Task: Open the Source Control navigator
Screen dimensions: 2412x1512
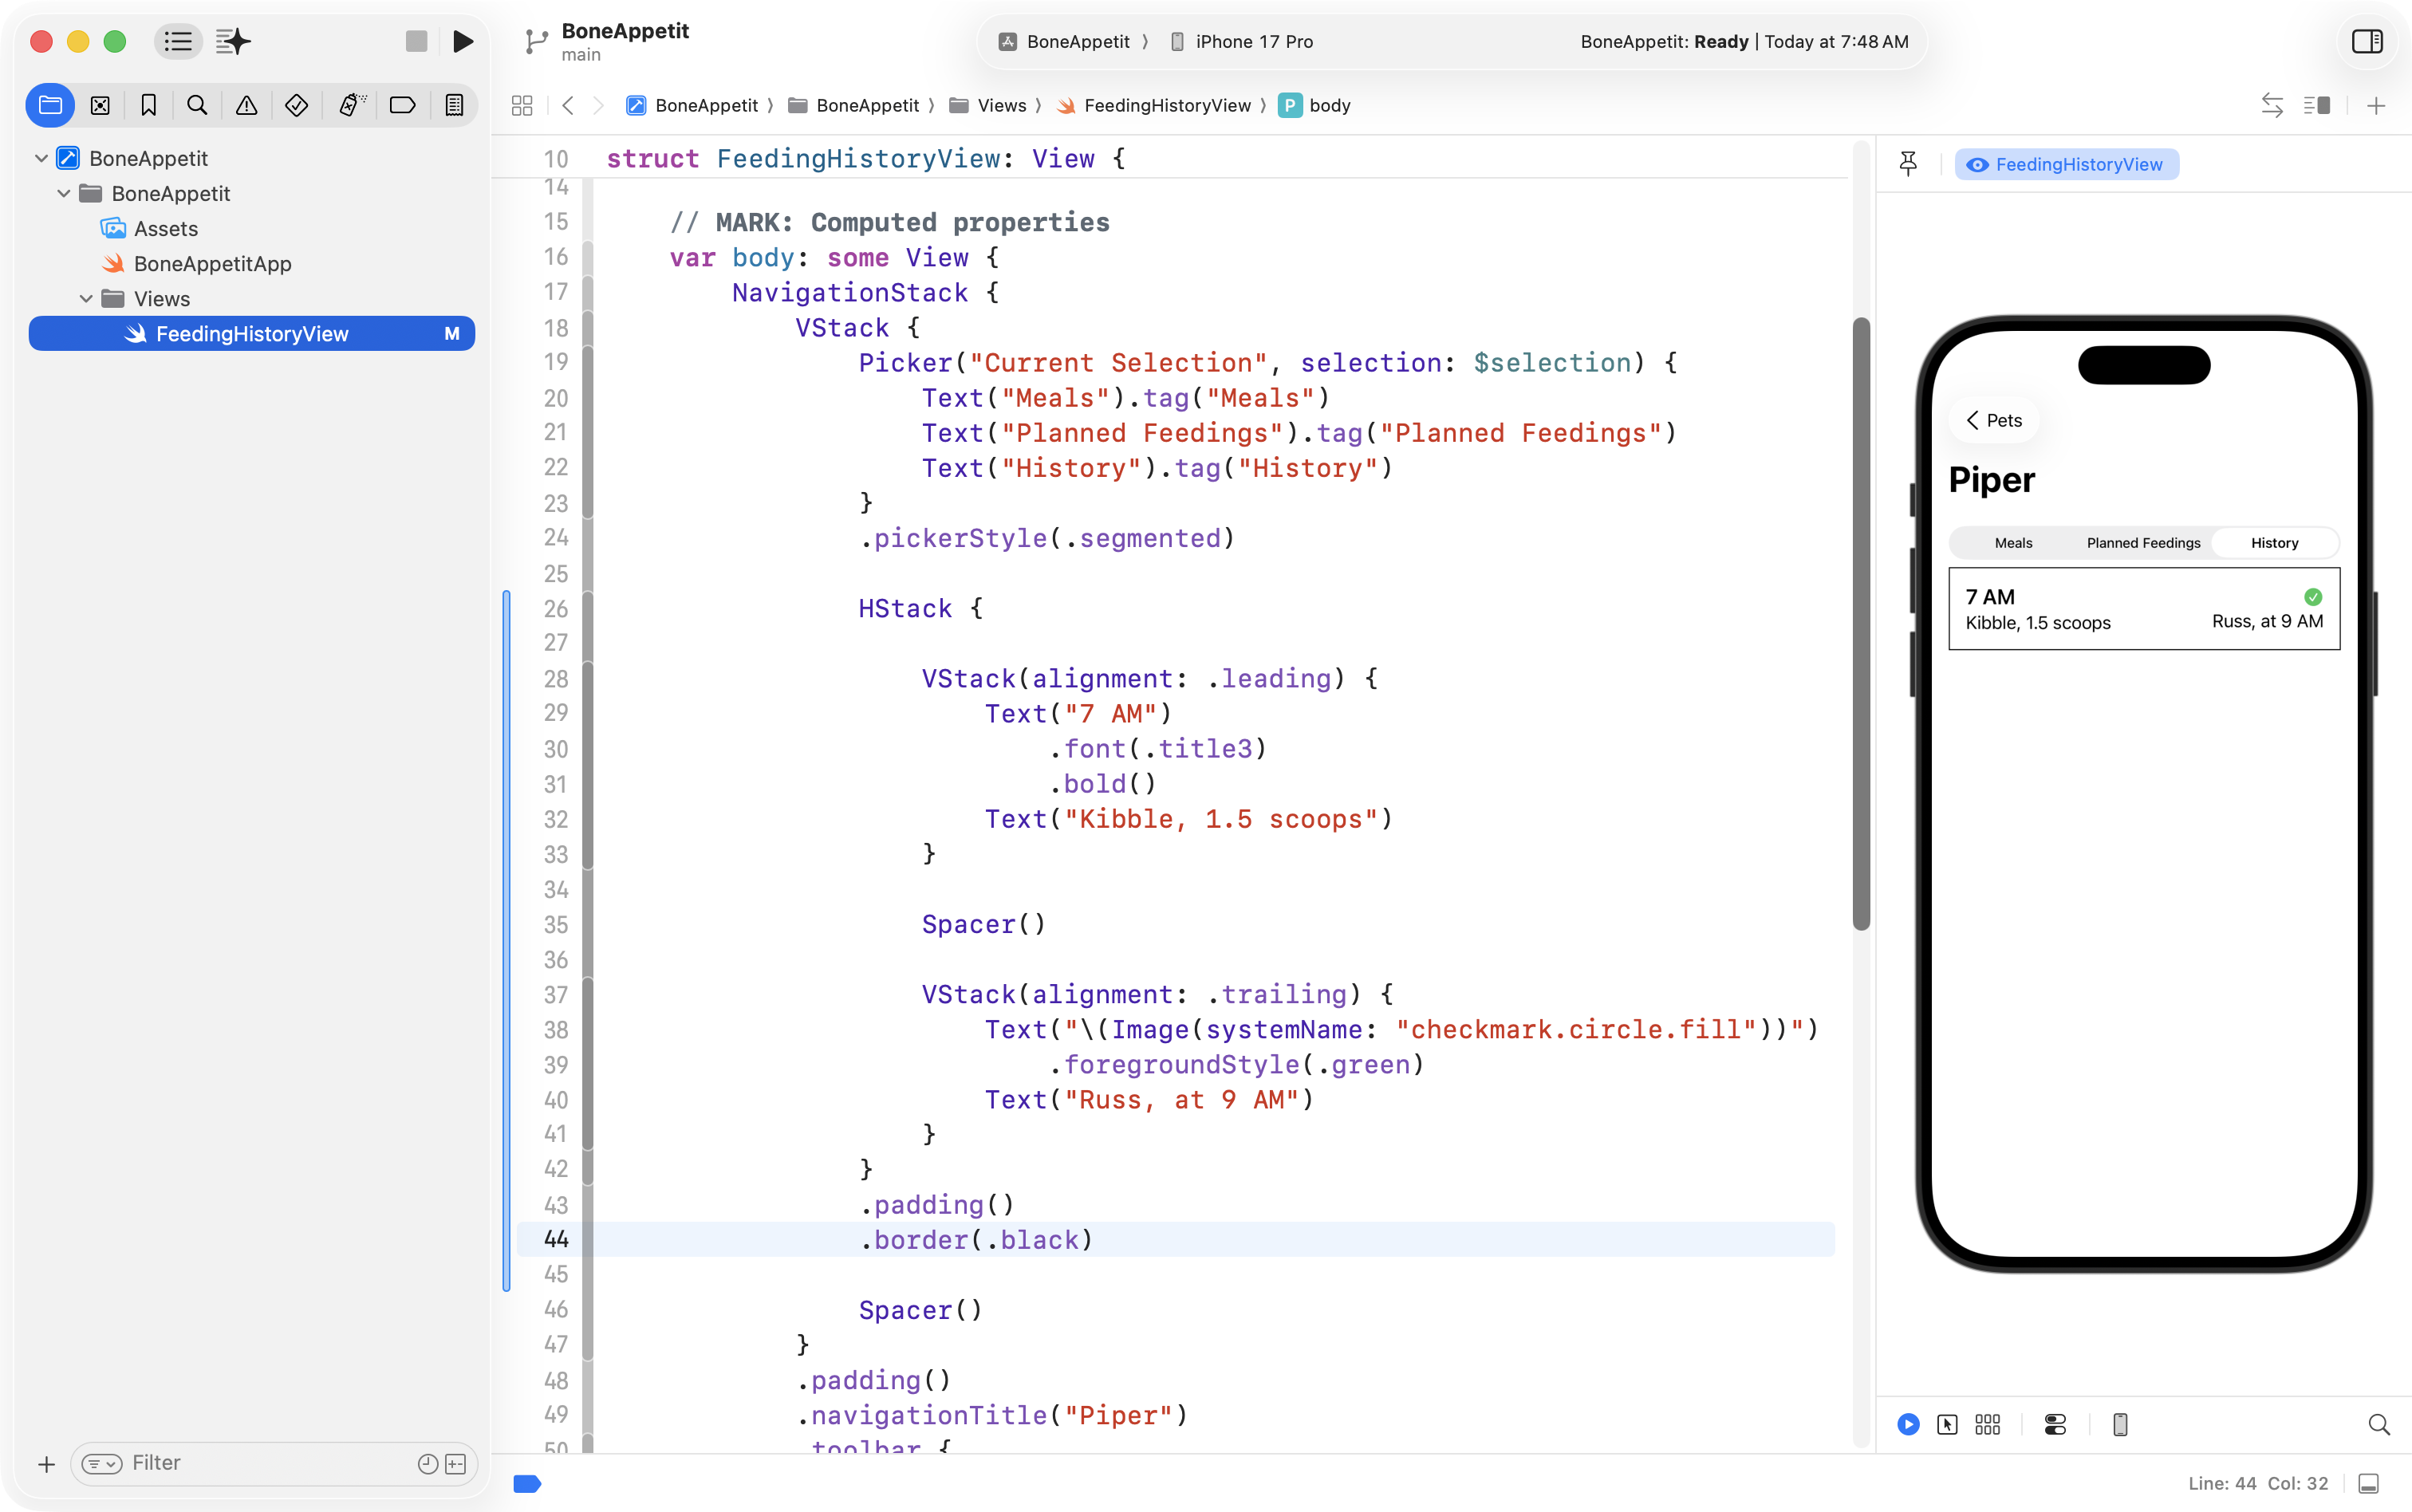Action: tap(100, 105)
